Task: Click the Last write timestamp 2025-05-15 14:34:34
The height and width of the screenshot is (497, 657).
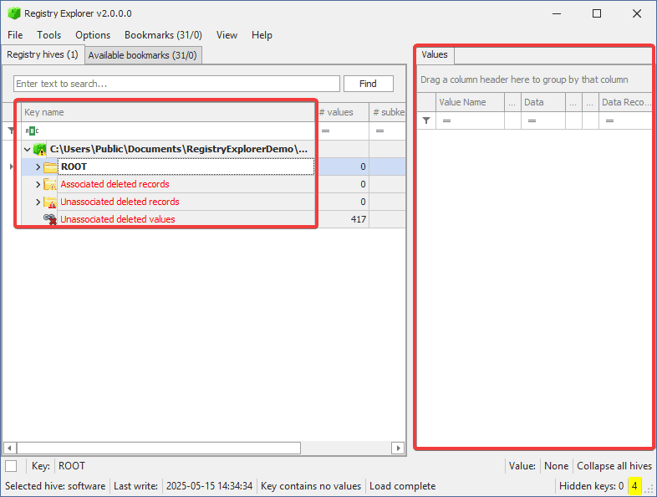Action: [x=209, y=486]
